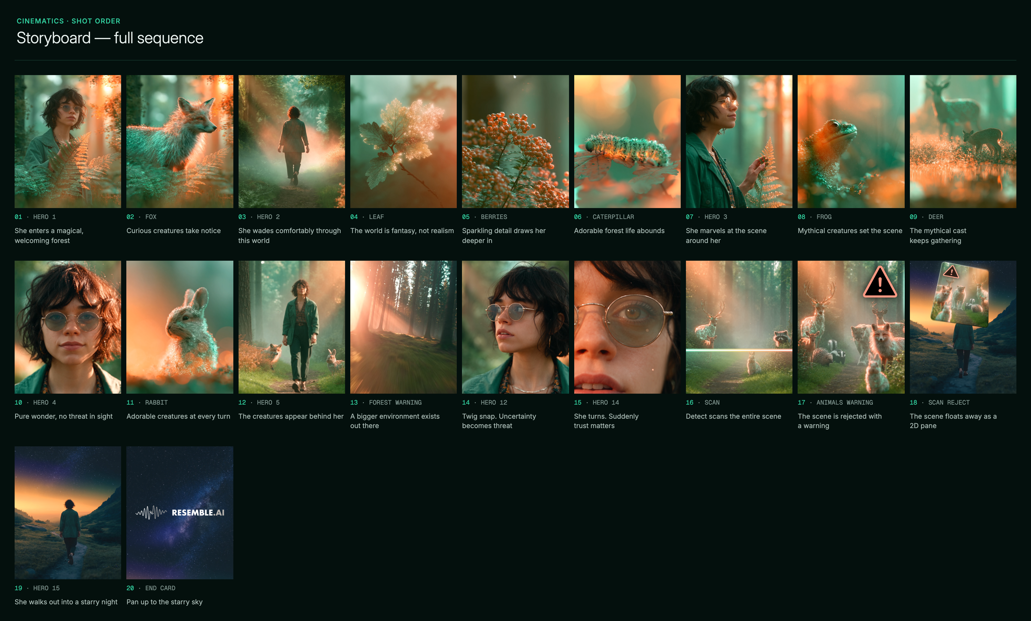Click the 07 Hero 3 profile thumbnail

(x=739, y=141)
